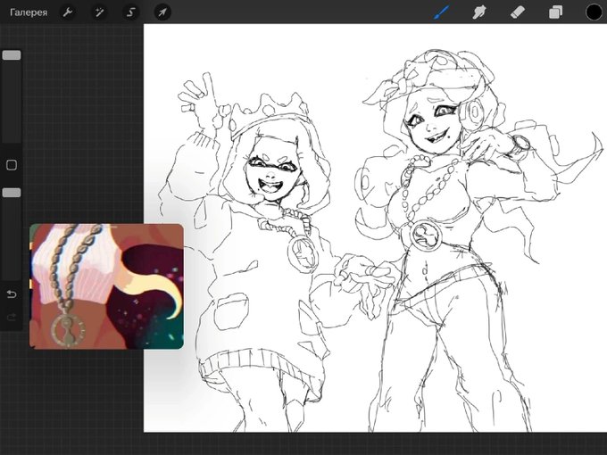The width and height of the screenshot is (607, 455).
Task: Click the drawing canvas sketch area
Action: click(375, 227)
